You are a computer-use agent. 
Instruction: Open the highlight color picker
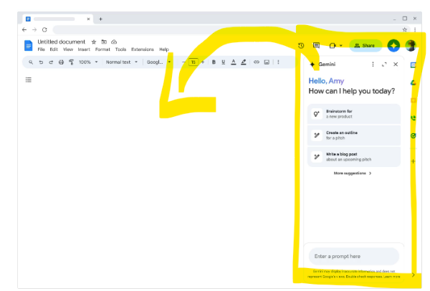tap(244, 62)
